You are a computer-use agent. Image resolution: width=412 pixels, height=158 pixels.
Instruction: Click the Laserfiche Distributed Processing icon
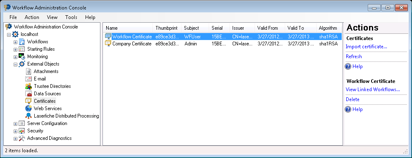click(29, 116)
